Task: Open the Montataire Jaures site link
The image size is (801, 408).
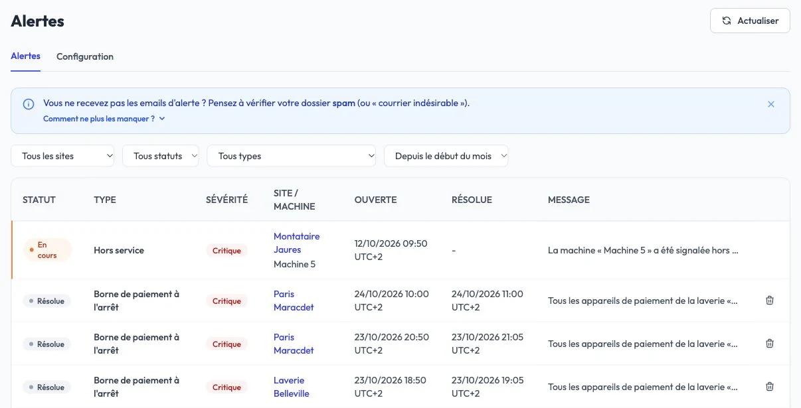Action: 296,243
